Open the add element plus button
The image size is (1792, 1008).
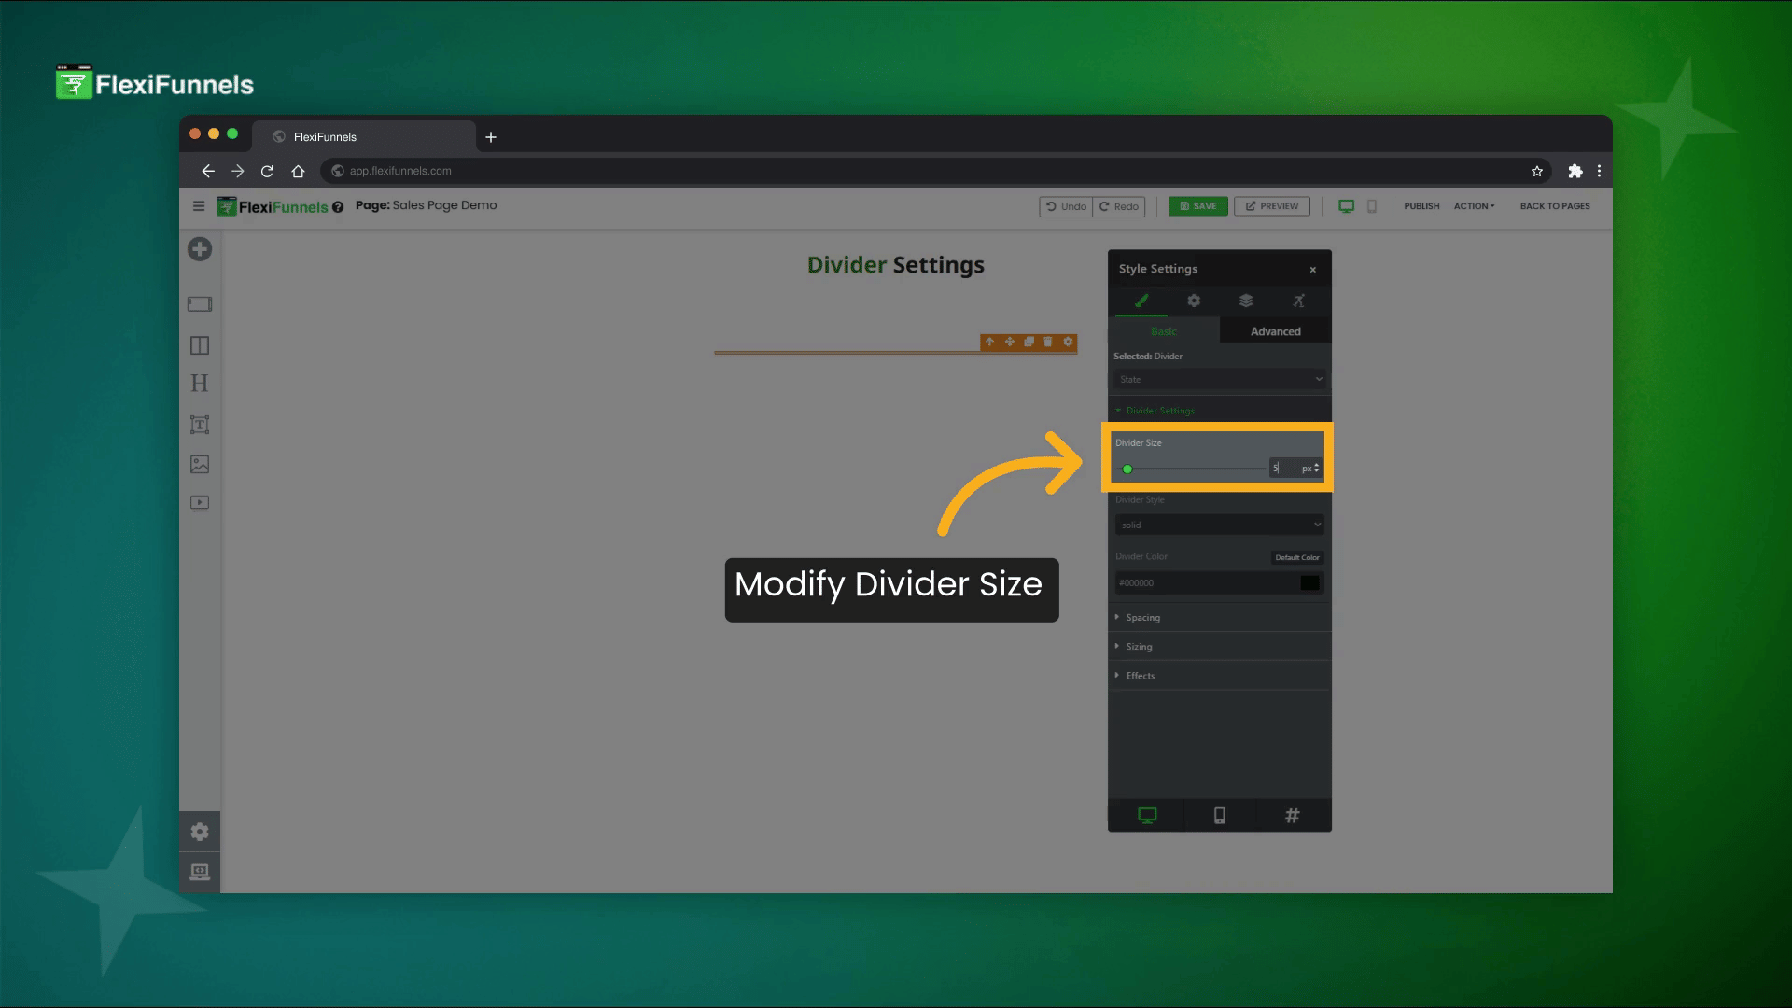pos(200,249)
